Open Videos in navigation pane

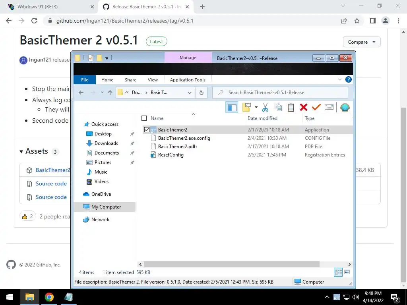101,181
